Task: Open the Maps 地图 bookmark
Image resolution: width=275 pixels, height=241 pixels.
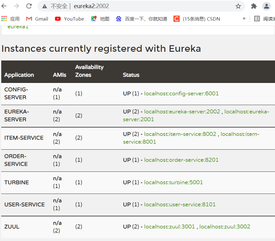Action: pos(100,19)
